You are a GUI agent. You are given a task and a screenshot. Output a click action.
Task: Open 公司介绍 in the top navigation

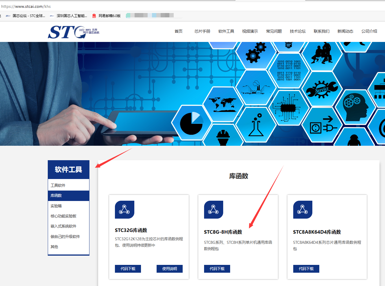tap(369, 31)
